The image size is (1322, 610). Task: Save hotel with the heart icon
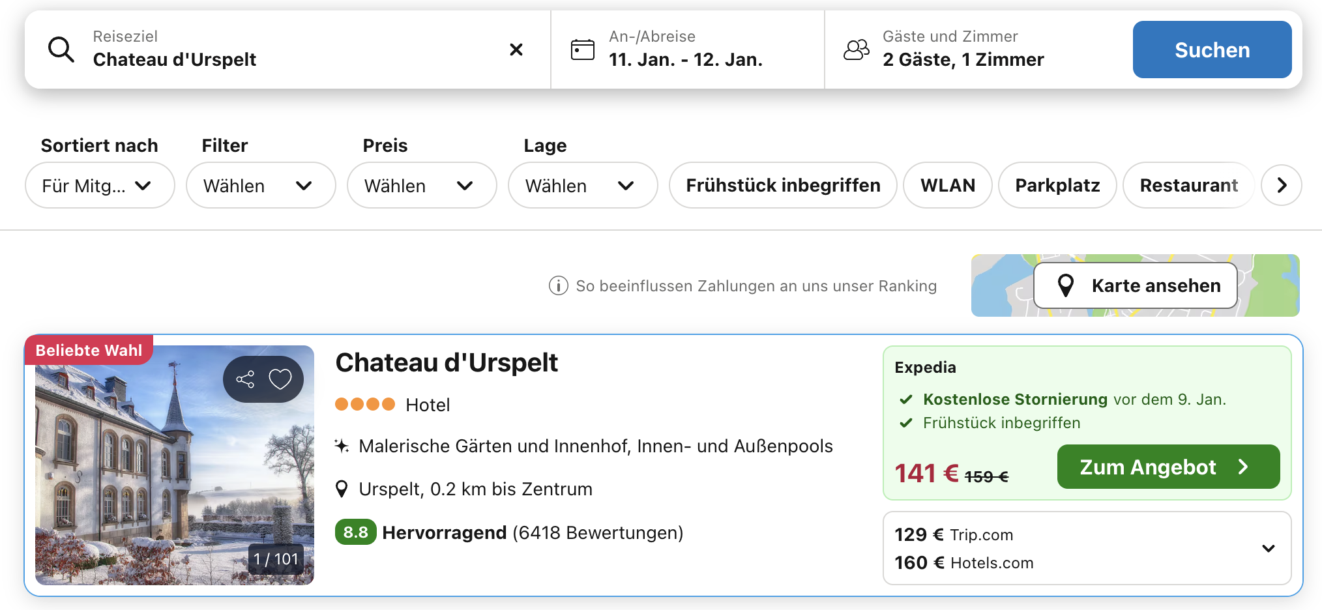(280, 379)
